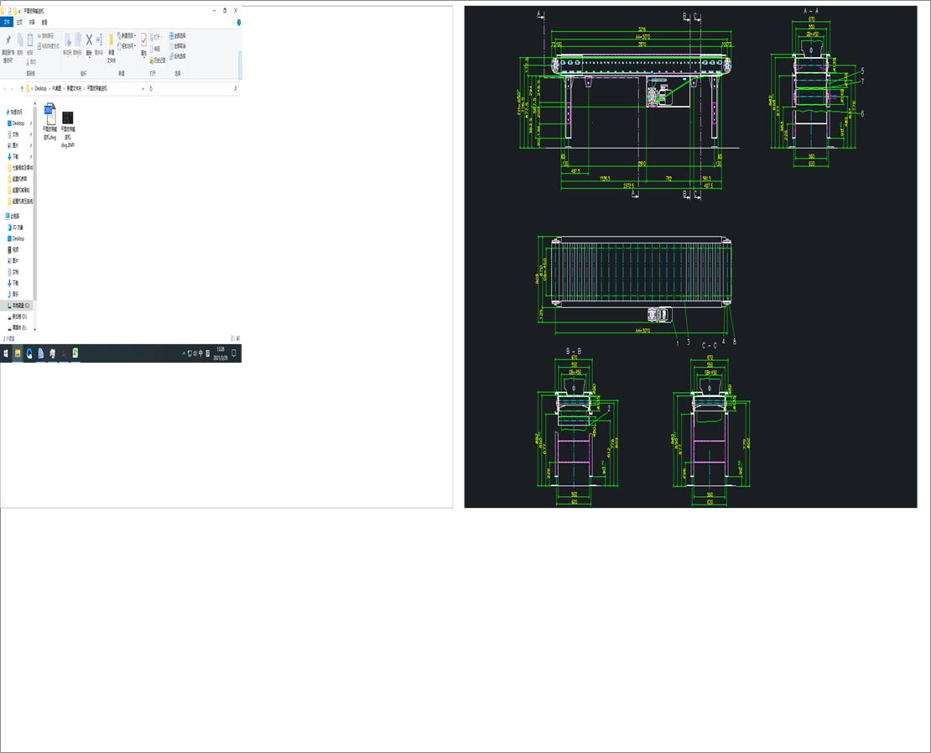Click Select none in the Select group
Screen dimensions: 931x753
[x=178, y=46]
